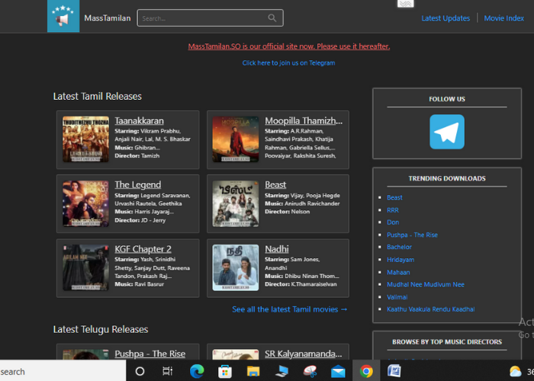Open the SR Kalyanamanda title link
Screen dimensions: 534x381
303,354
